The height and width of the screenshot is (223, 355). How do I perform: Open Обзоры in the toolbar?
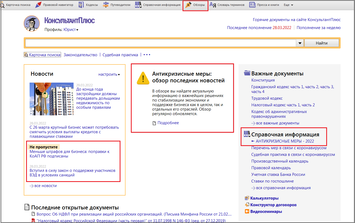click(195, 5)
